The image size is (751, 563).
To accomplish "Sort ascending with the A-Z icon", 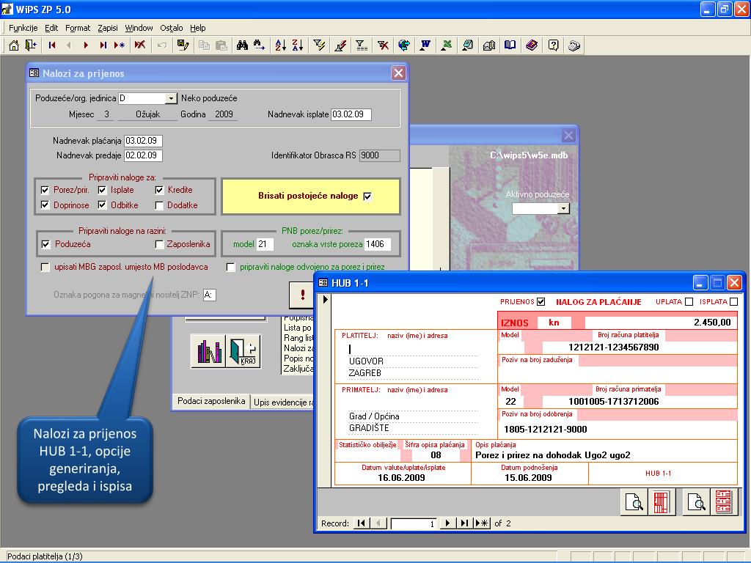I will 281,45.
